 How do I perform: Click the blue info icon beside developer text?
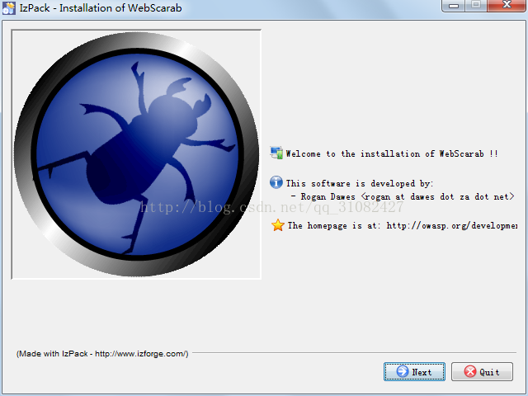pyautogui.click(x=276, y=182)
